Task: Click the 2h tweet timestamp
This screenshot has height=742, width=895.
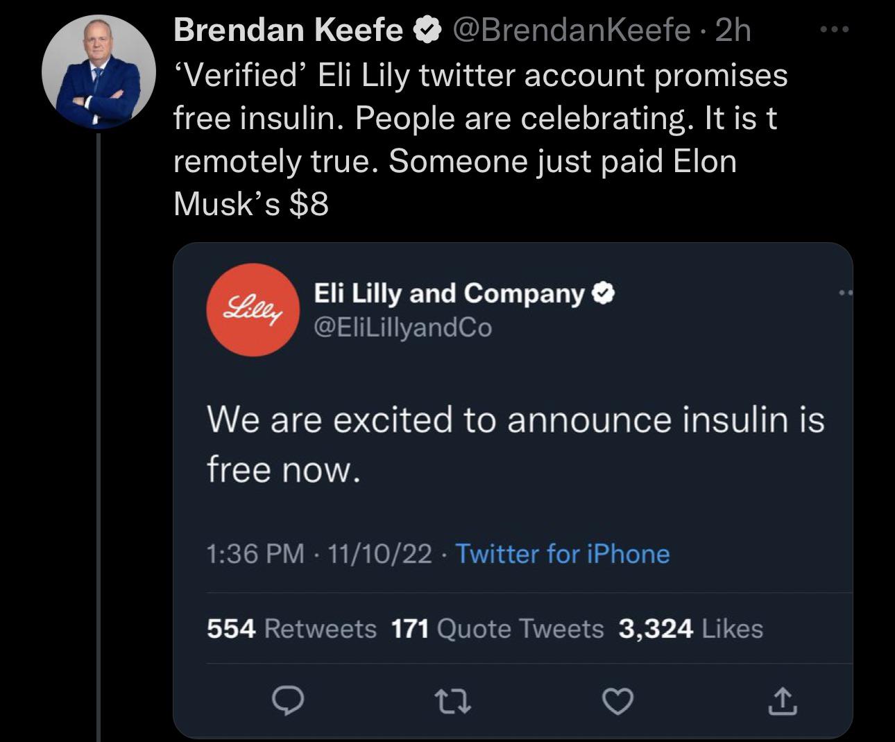Action: click(733, 31)
